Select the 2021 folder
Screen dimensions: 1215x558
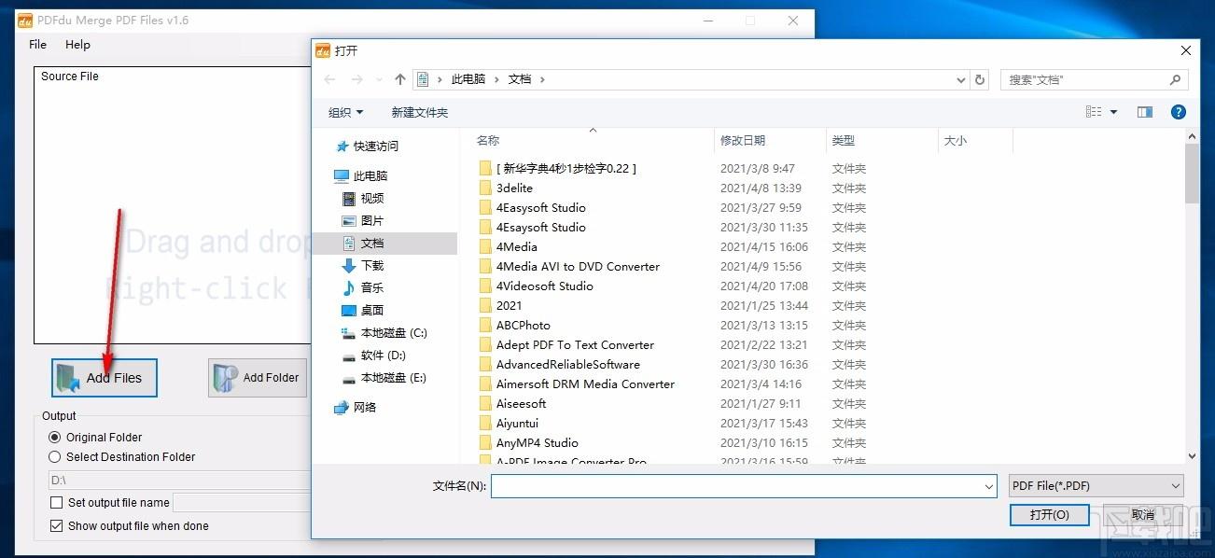pyautogui.click(x=509, y=305)
